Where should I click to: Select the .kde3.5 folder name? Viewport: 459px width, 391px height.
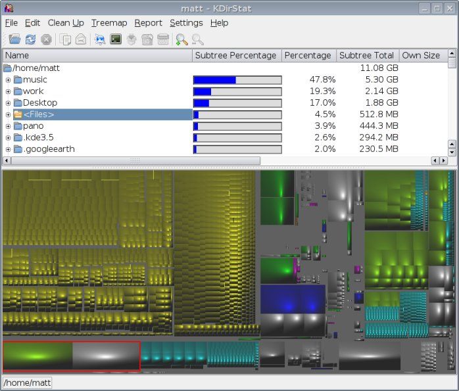[x=38, y=137]
